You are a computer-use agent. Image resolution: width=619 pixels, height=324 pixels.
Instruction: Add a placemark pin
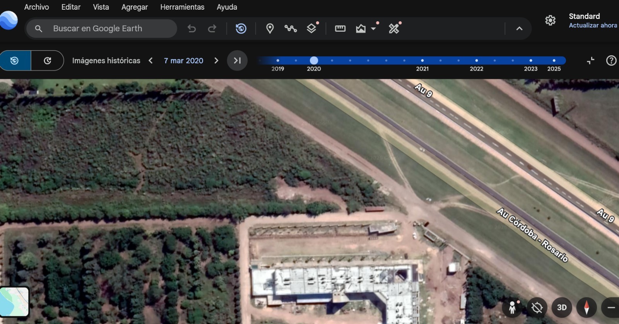click(x=270, y=29)
